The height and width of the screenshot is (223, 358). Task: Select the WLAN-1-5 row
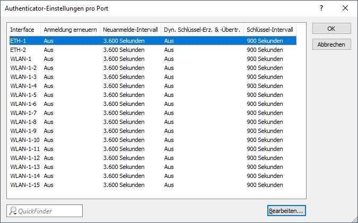click(x=23, y=94)
